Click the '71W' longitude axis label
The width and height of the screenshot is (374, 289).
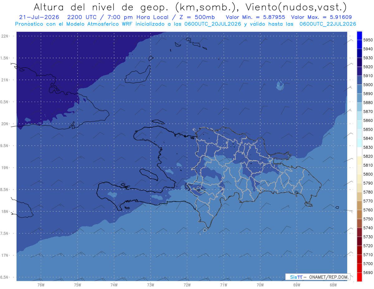[223, 285]
